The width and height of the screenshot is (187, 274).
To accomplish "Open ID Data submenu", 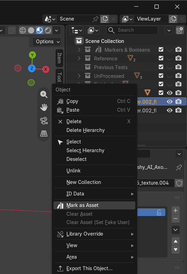I will click(94, 194).
